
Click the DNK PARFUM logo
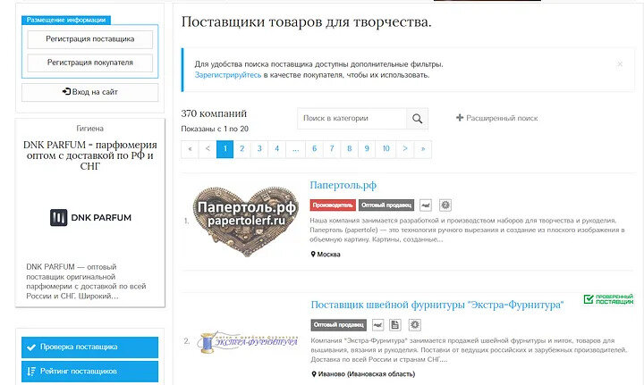[x=90, y=217]
